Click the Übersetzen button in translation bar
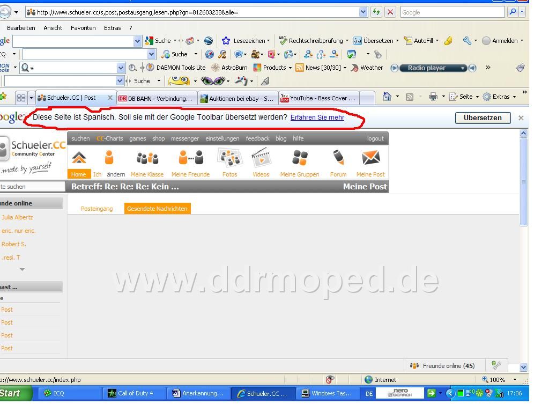549x412 pixels. [x=483, y=117]
